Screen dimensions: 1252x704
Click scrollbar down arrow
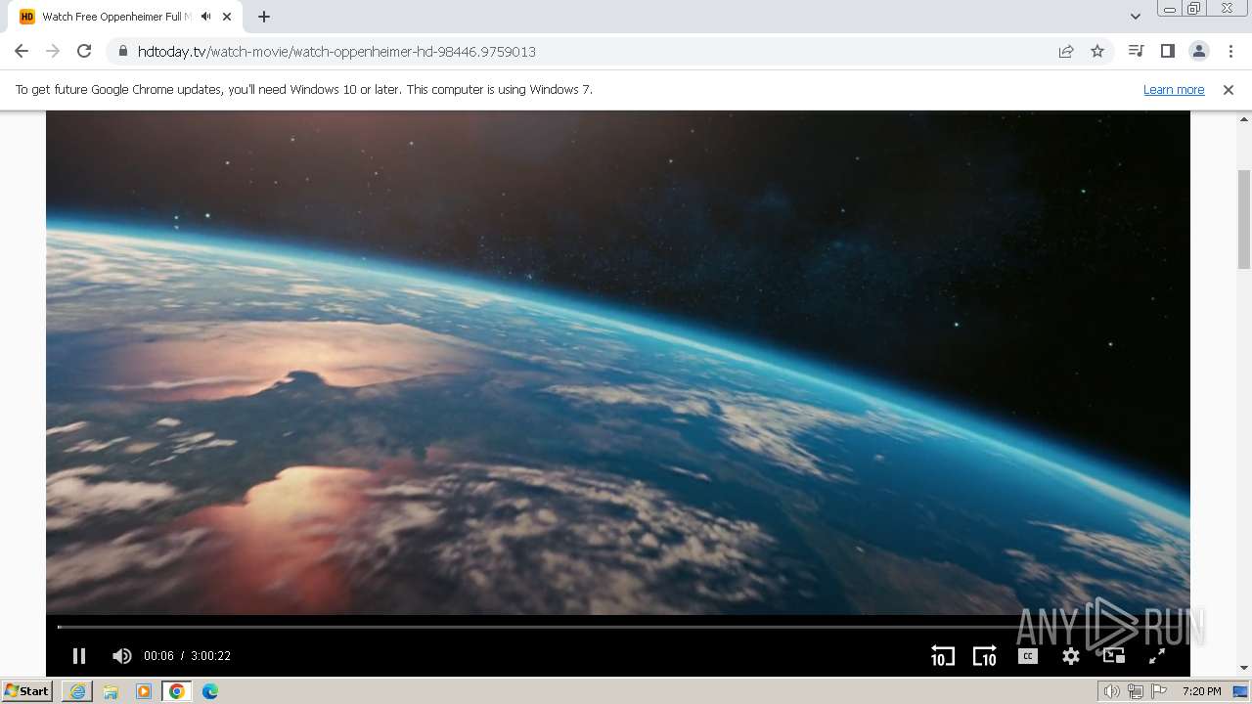click(1244, 668)
